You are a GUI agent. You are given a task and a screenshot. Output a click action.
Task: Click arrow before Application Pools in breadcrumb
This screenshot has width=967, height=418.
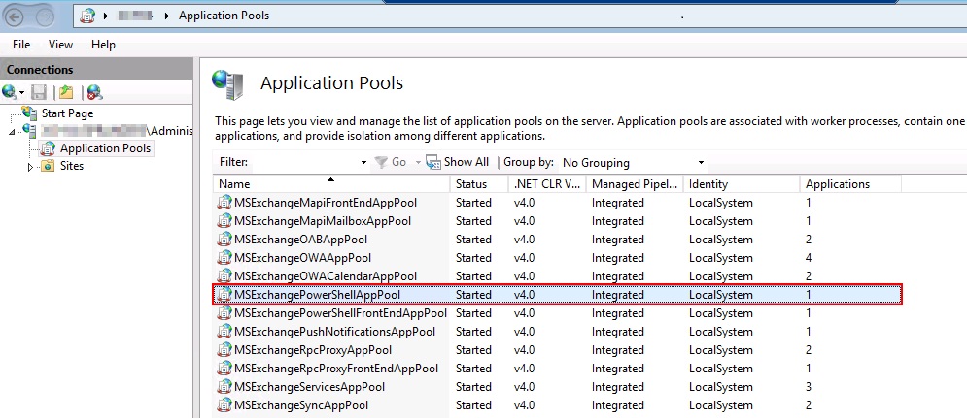click(167, 16)
